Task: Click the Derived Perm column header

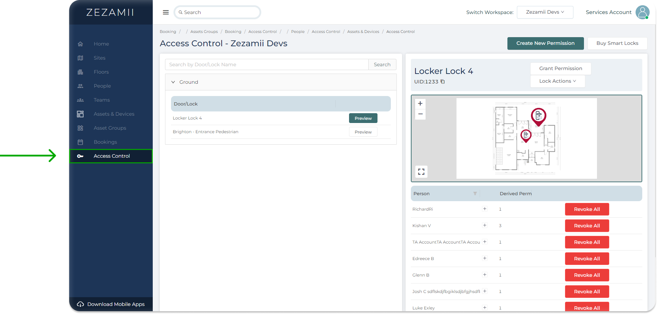Action: (x=515, y=193)
